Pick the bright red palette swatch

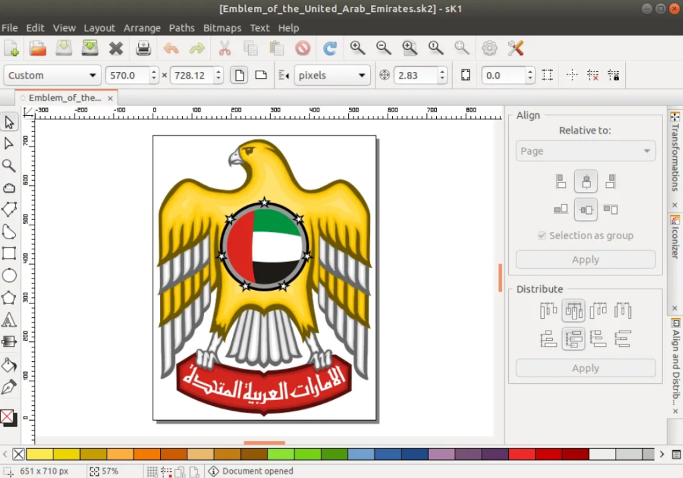[x=522, y=454]
